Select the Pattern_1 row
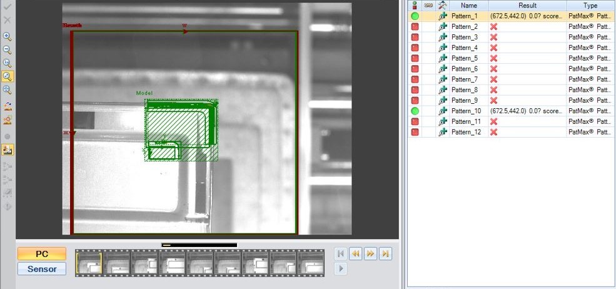The width and height of the screenshot is (616, 289). [465, 16]
